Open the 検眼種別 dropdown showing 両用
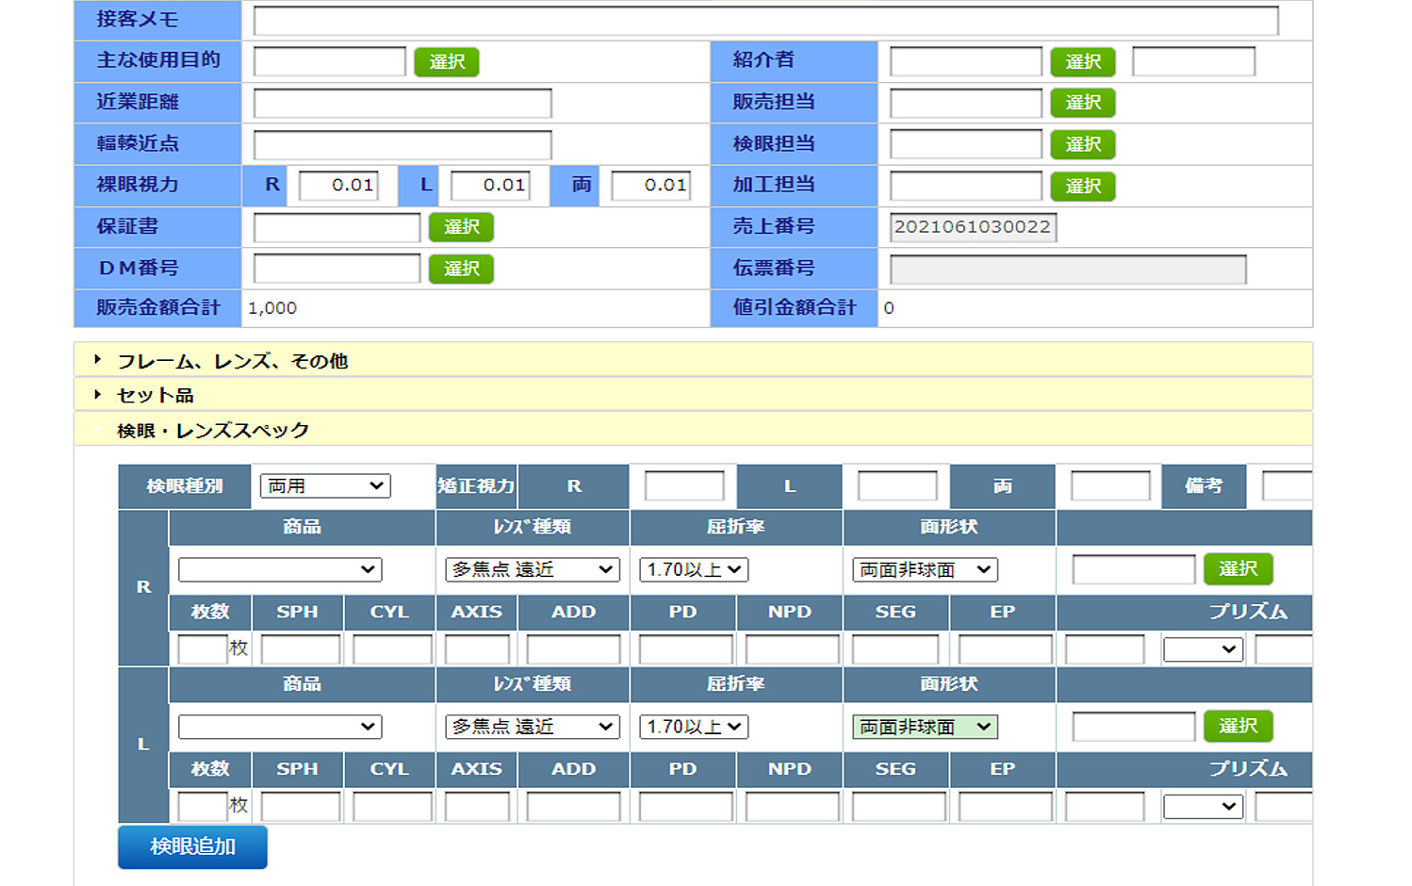 point(324,486)
